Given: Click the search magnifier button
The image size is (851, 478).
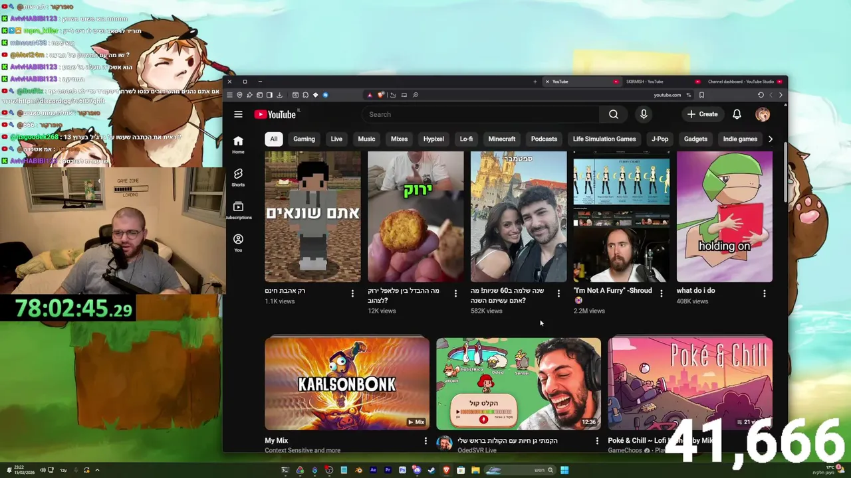Looking at the screenshot, I should click(613, 114).
